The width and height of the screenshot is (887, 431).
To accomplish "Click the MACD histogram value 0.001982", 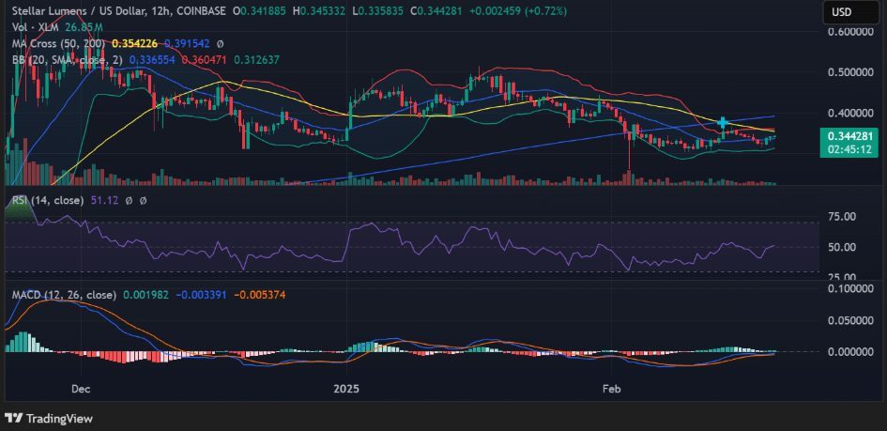I will pyautogui.click(x=145, y=295).
